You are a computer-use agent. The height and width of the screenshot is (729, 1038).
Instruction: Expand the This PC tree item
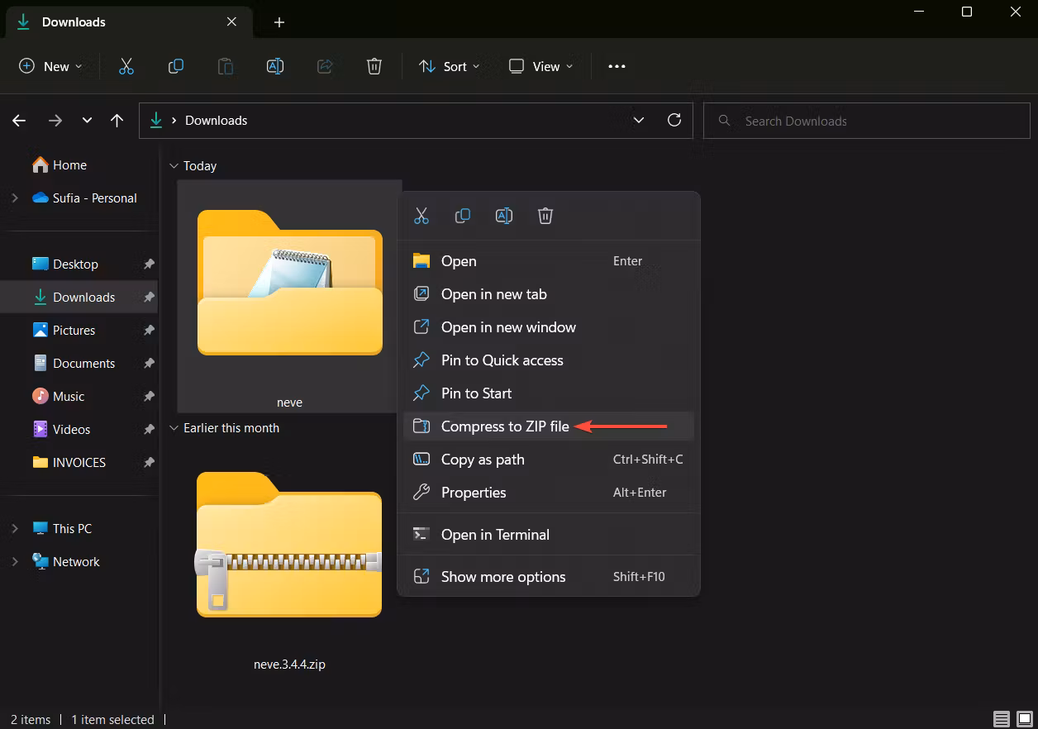[15, 528]
